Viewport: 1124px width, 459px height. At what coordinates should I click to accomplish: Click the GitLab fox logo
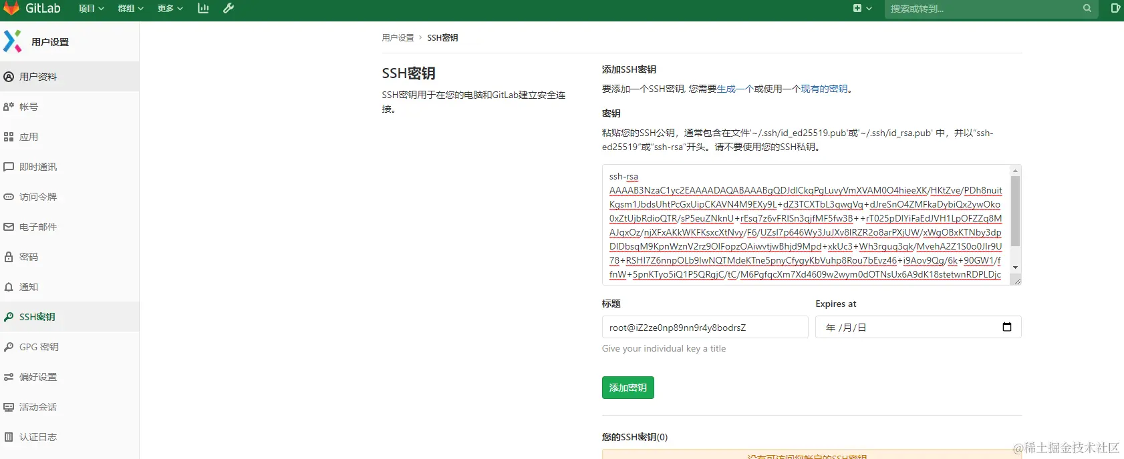click(x=11, y=8)
